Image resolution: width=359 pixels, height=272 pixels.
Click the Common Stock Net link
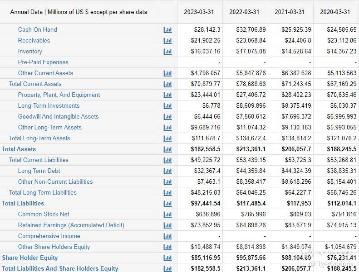coord(44,214)
